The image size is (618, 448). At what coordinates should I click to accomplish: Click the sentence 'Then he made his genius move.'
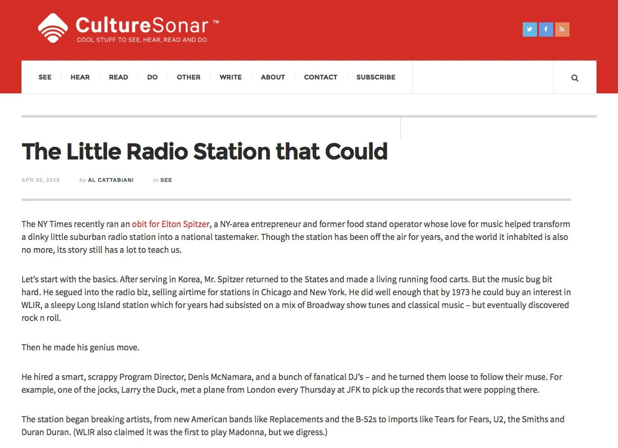pyautogui.click(x=80, y=348)
